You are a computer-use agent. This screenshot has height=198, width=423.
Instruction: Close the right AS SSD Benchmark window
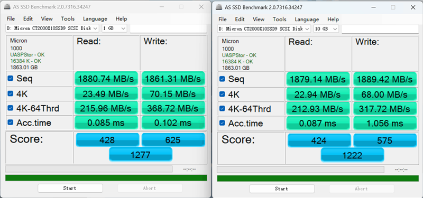tap(413, 7)
